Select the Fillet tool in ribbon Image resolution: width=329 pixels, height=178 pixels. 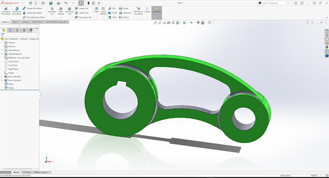pos(96,10)
